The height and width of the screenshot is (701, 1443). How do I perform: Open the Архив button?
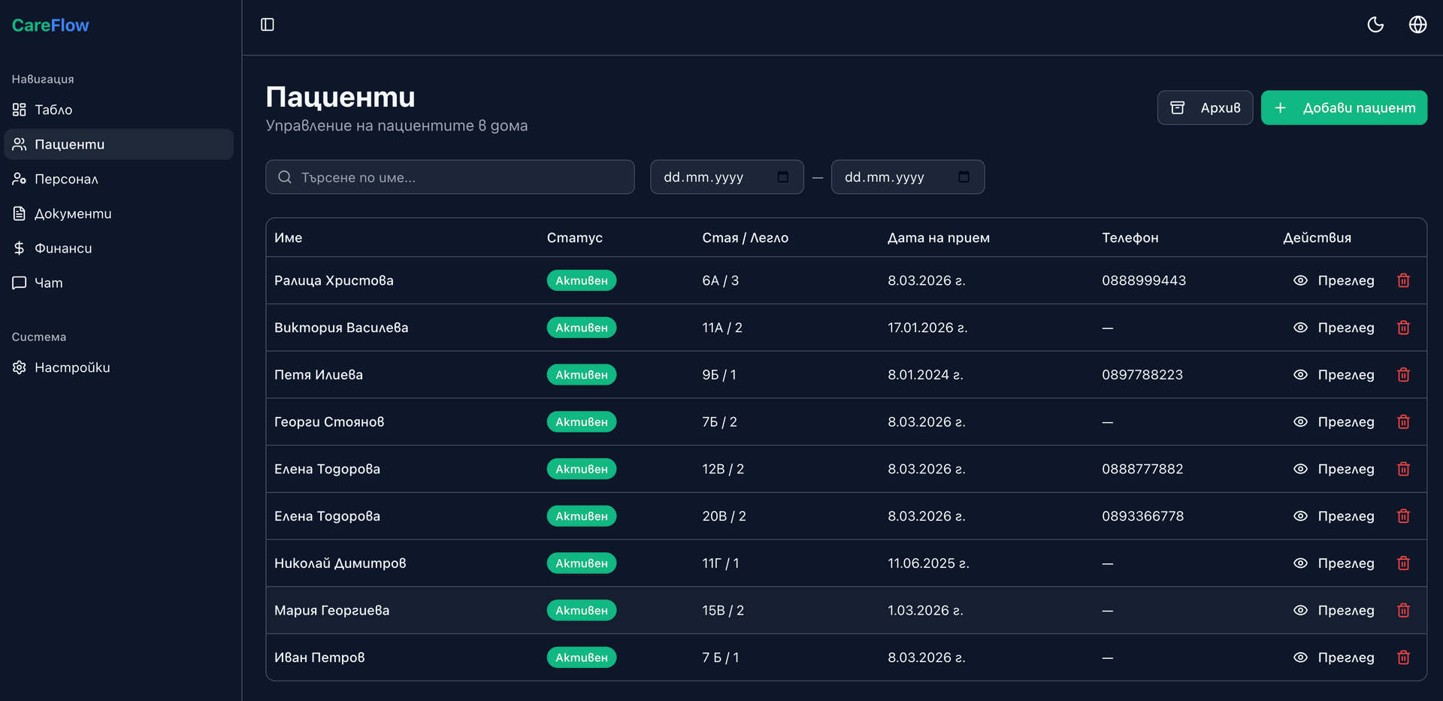pyautogui.click(x=1205, y=108)
